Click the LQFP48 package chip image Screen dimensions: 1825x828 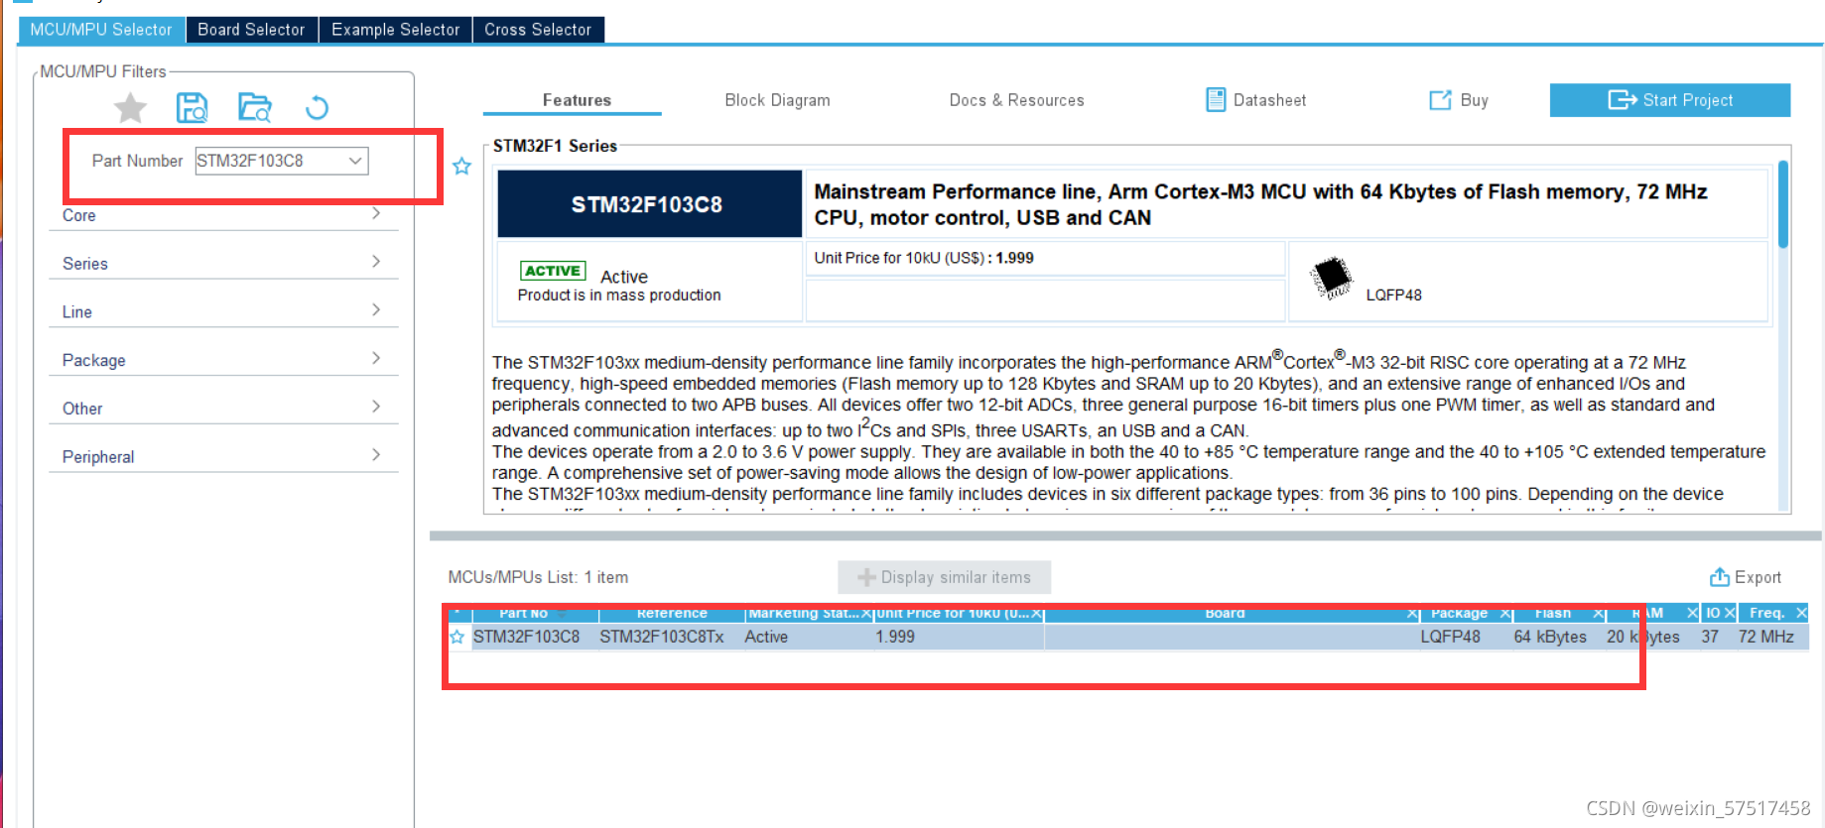1332,278
